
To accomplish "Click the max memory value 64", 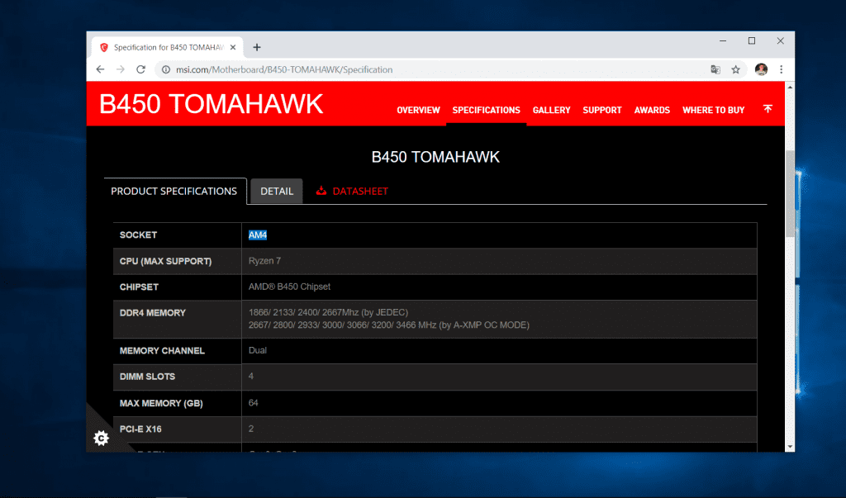I will (253, 402).
